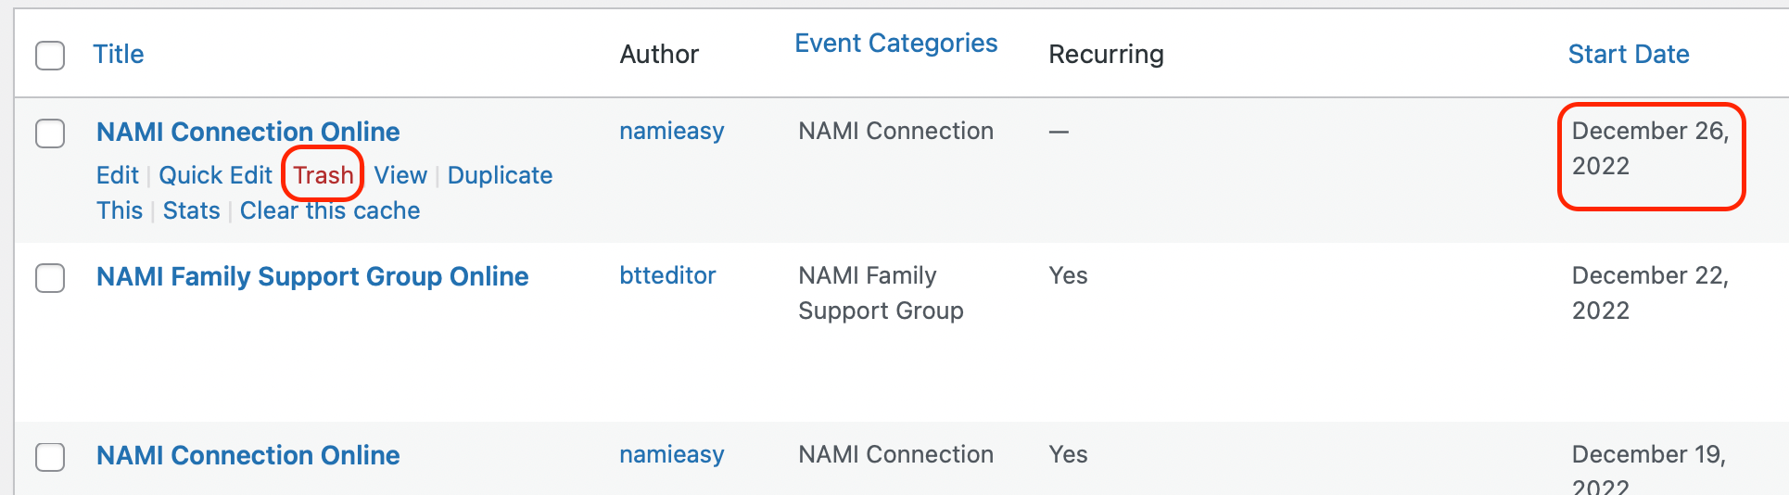Check the select-all checkbox in header
Viewport: 1789px width, 495px height.
(x=50, y=55)
